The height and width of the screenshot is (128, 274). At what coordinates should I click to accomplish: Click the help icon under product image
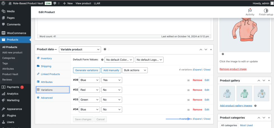pos(223,54)
